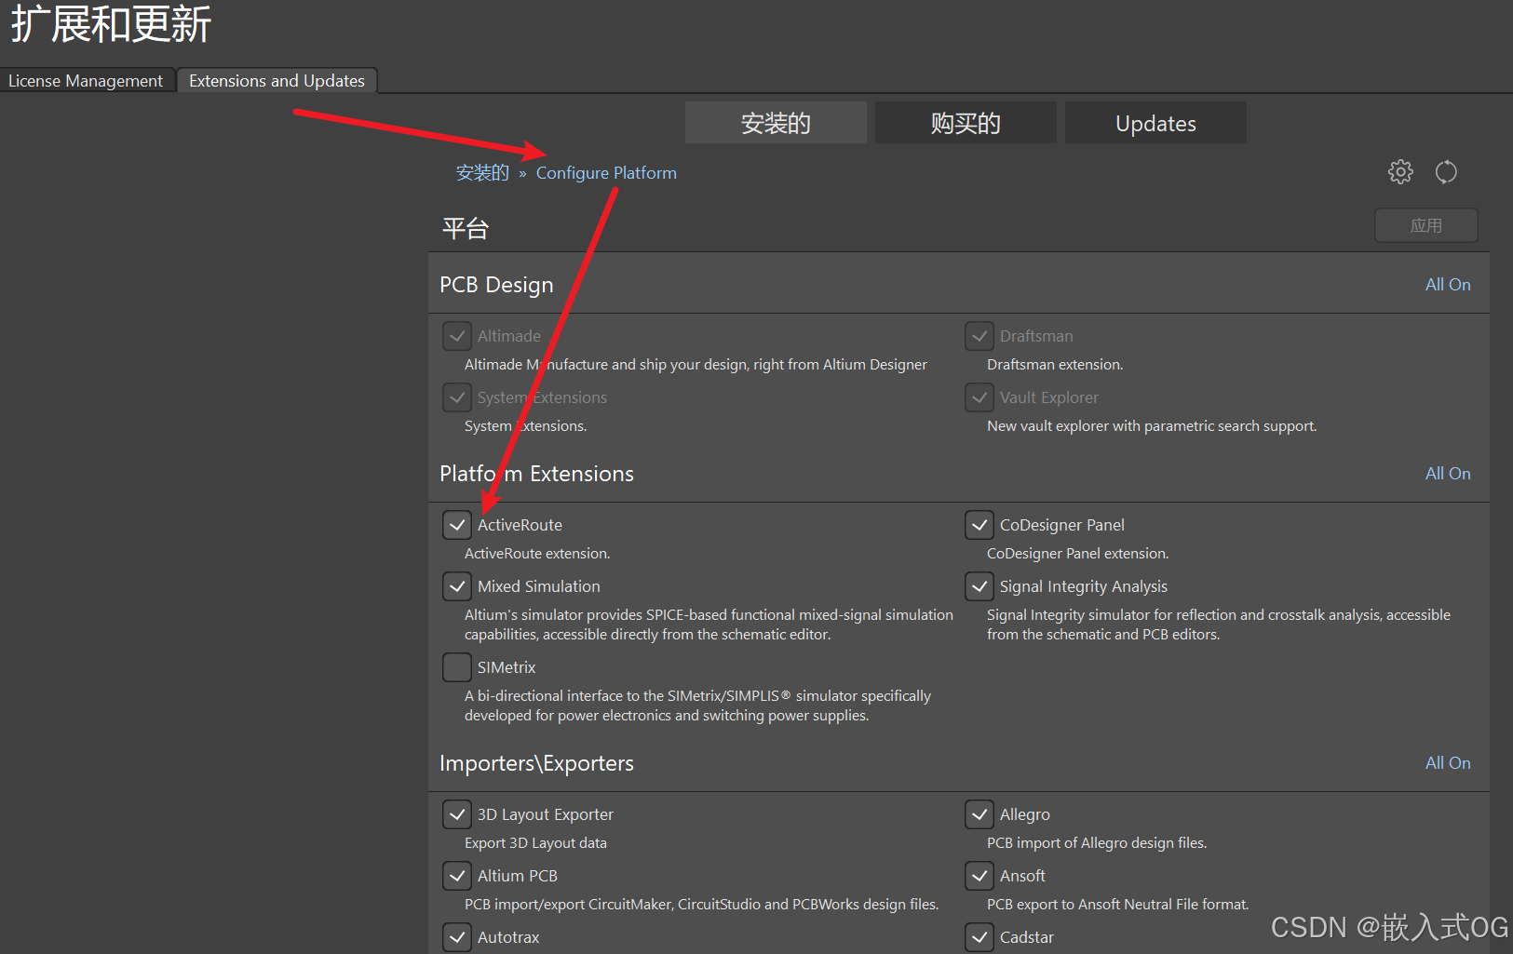Screen dimensions: 1513x954
Task: Click the Configure Platform breadcrumb link
Action: (606, 173)
